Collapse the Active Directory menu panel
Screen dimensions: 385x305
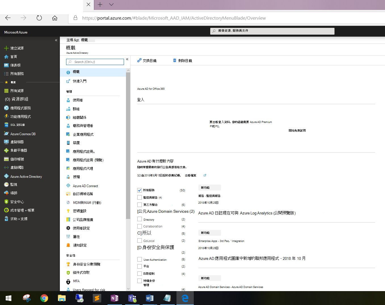coord(127,59)
